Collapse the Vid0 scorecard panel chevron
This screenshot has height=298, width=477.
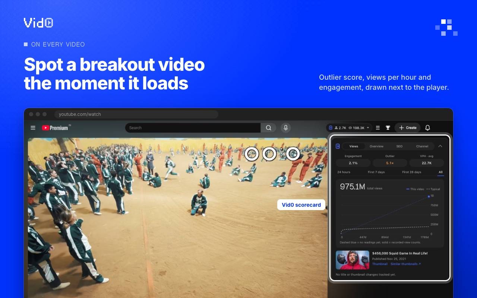point(440,146)
